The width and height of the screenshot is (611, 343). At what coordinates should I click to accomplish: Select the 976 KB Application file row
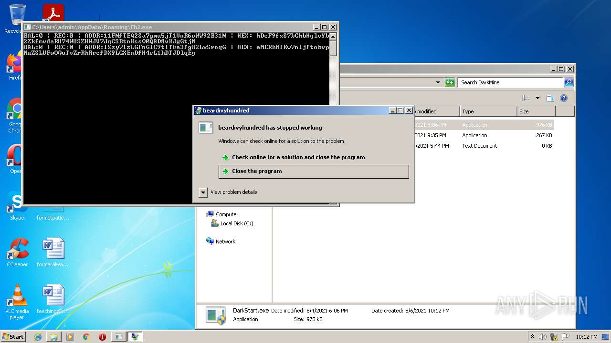click(484, 125)
